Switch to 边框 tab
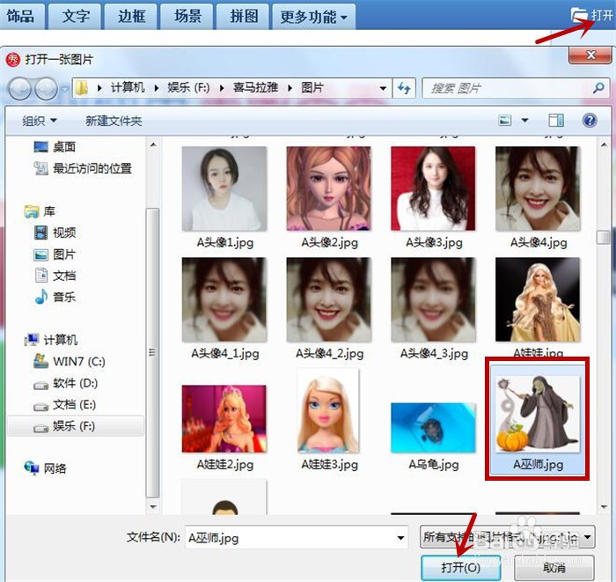616x582 pixels. [x=132, y=17]
